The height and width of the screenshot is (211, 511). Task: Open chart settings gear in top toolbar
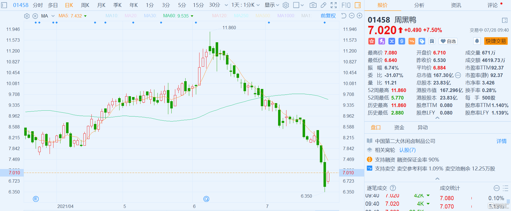pos(286,5)
